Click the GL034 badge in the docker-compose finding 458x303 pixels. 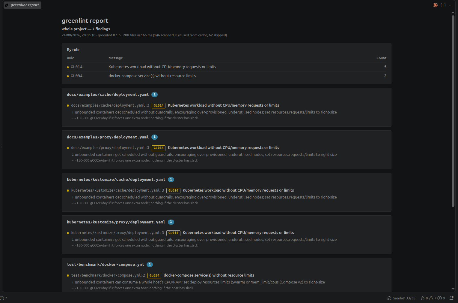coord(154,275)
